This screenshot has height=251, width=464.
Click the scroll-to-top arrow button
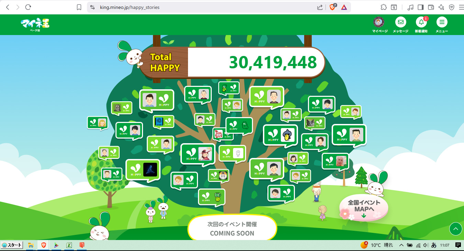[456, 229]
